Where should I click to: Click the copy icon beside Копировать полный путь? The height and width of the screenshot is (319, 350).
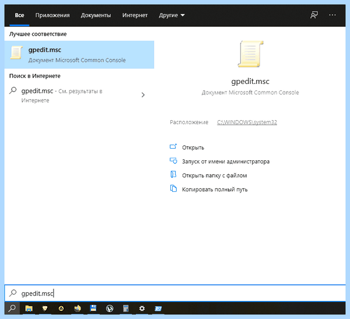click(173, 188)
